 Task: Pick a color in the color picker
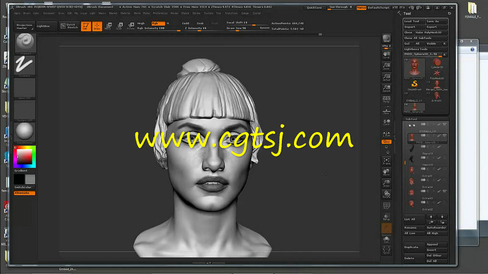pyautogui.click(x=24, y=156)
